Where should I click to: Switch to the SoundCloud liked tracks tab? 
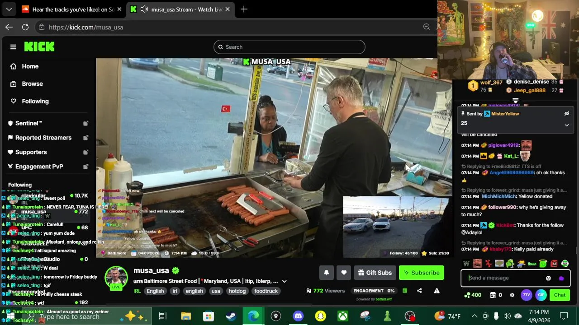tap(71, 9)
